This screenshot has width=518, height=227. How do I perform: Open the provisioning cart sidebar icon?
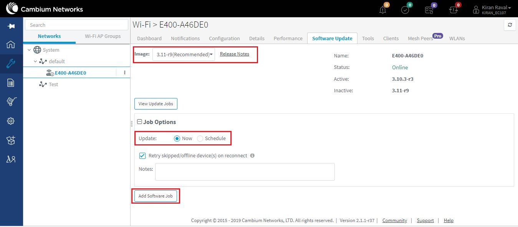(11, 101)
